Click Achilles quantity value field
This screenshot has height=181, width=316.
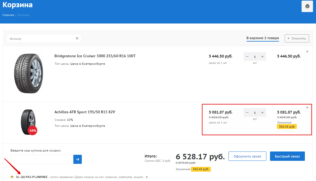[255, 113]
